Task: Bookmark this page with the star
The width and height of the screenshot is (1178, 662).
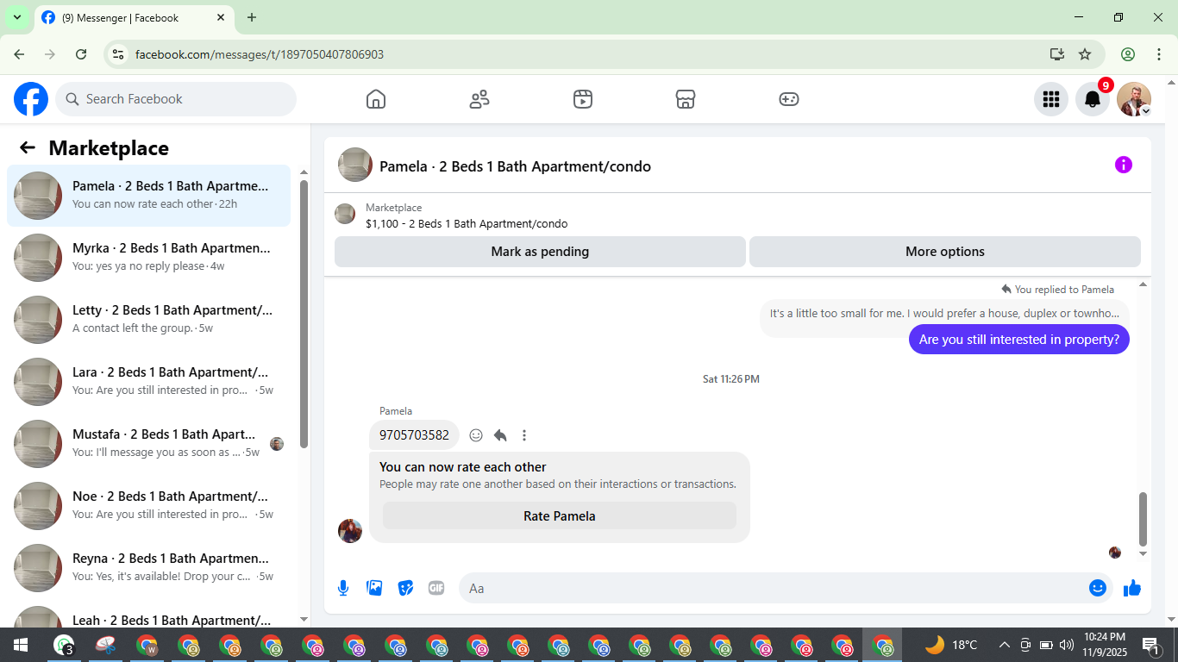Action: click(1085, 54)
